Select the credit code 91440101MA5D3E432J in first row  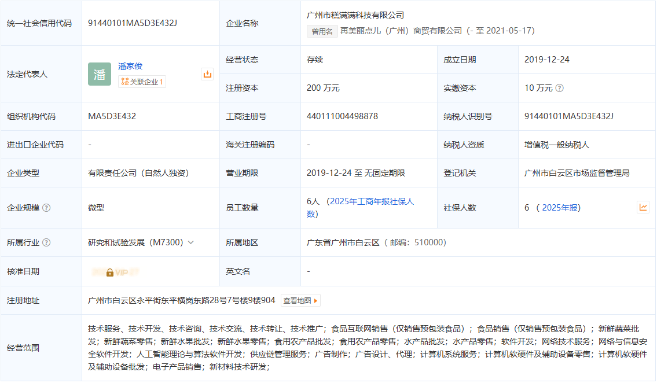coord(133,23)
